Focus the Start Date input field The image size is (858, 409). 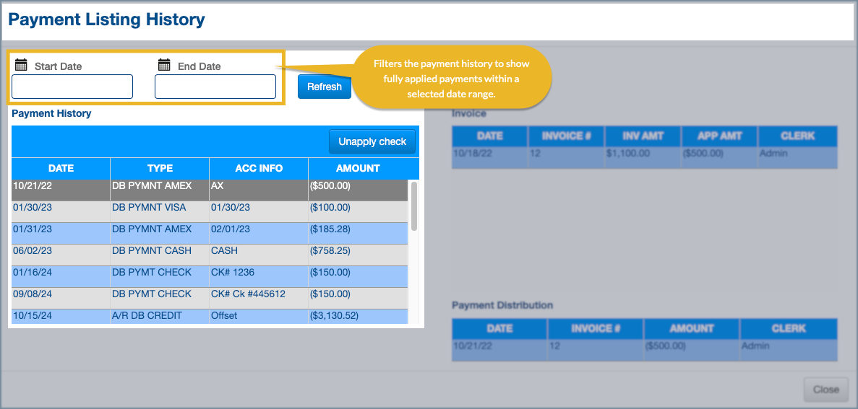(72, 87)
